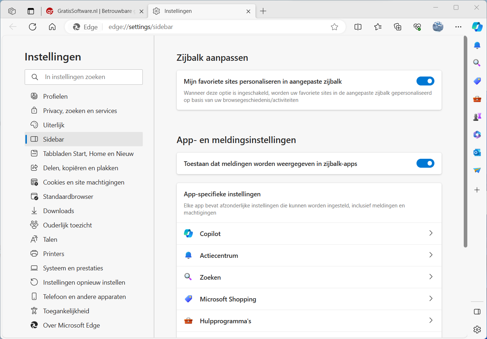Click the settings page vertical scrollbar

point(465,143)
